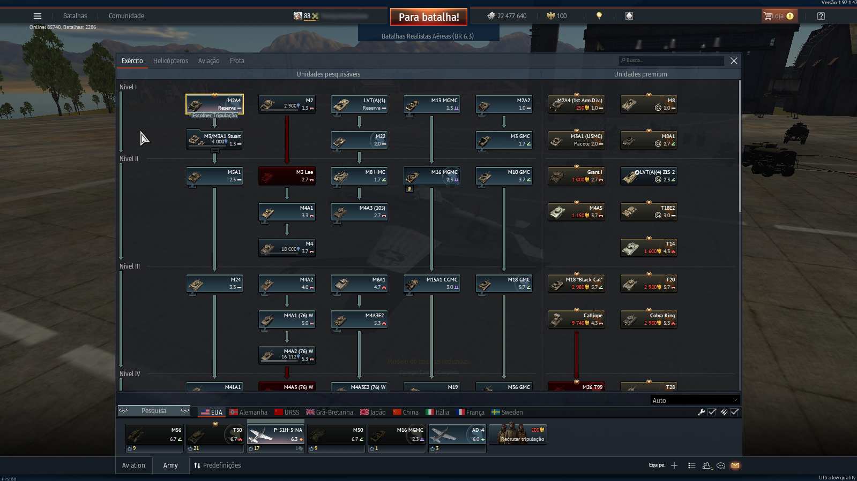The width and height of the screenshot is (857, 481).
Task: Click the Busca search field
Action: pos(671,60)
